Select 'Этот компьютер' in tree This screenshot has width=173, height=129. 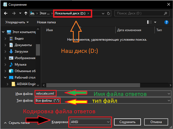click(x=24, y=32)
